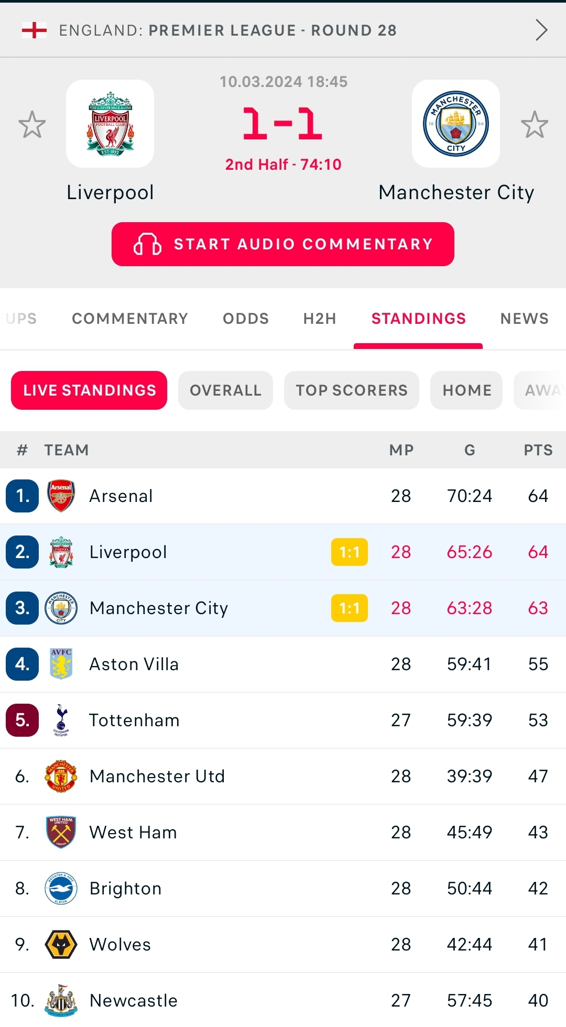Favorite Liverpool with the left star

coord(32,124)
